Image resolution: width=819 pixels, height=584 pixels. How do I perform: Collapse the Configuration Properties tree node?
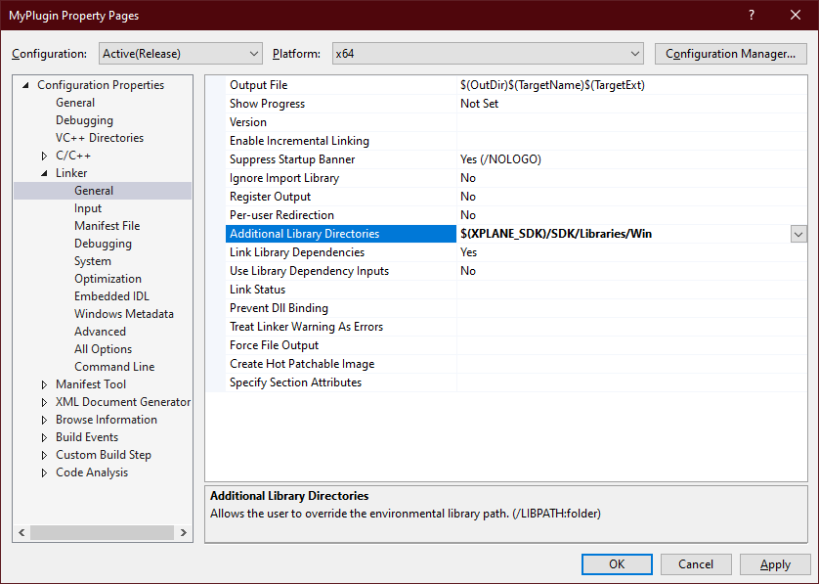point(26,85)
